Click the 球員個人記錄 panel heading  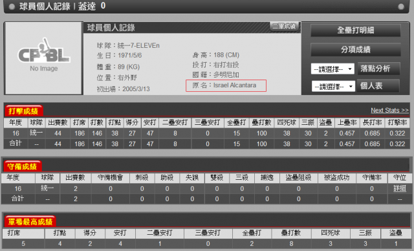[x=111, y=27]
